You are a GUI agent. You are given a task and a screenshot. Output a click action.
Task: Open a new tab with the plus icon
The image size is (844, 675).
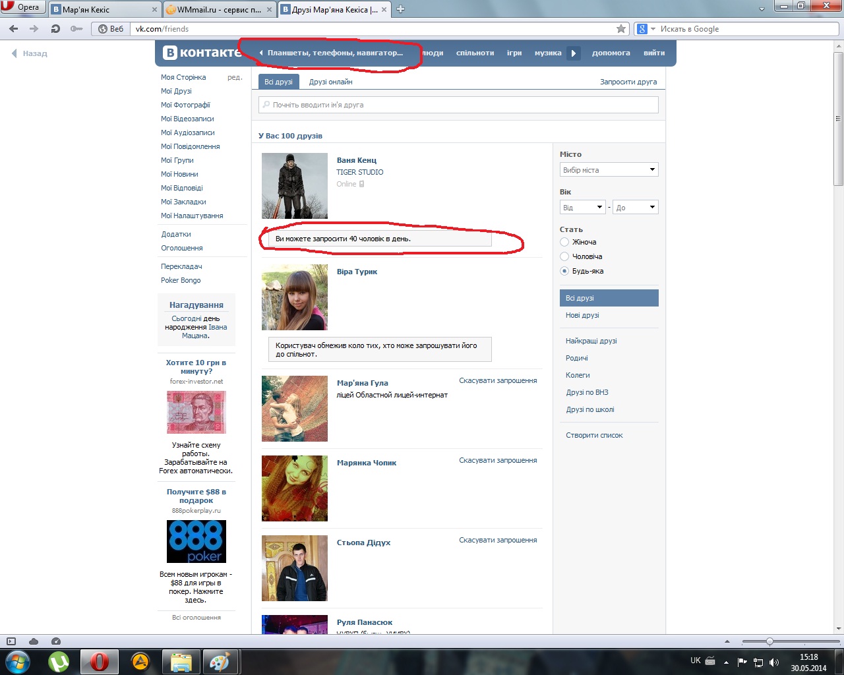click(x=400, y=9)
